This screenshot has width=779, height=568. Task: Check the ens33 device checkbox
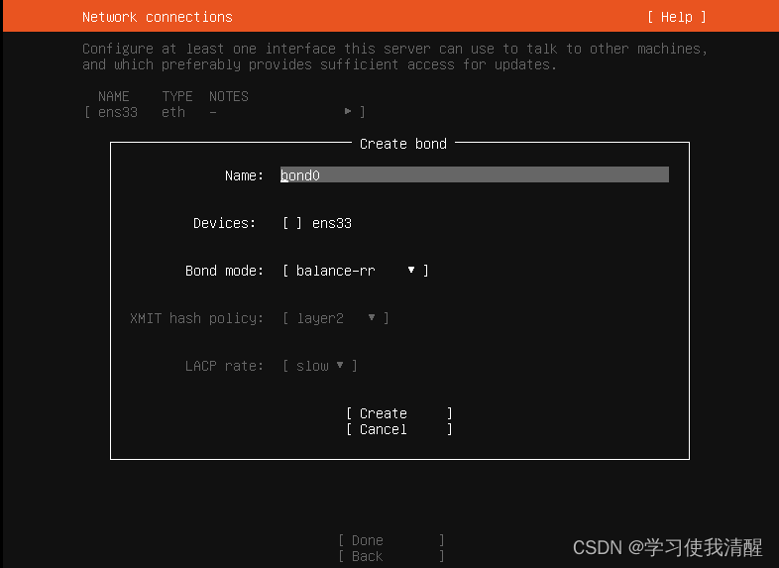pyautogui.click(x=292, y=223)
